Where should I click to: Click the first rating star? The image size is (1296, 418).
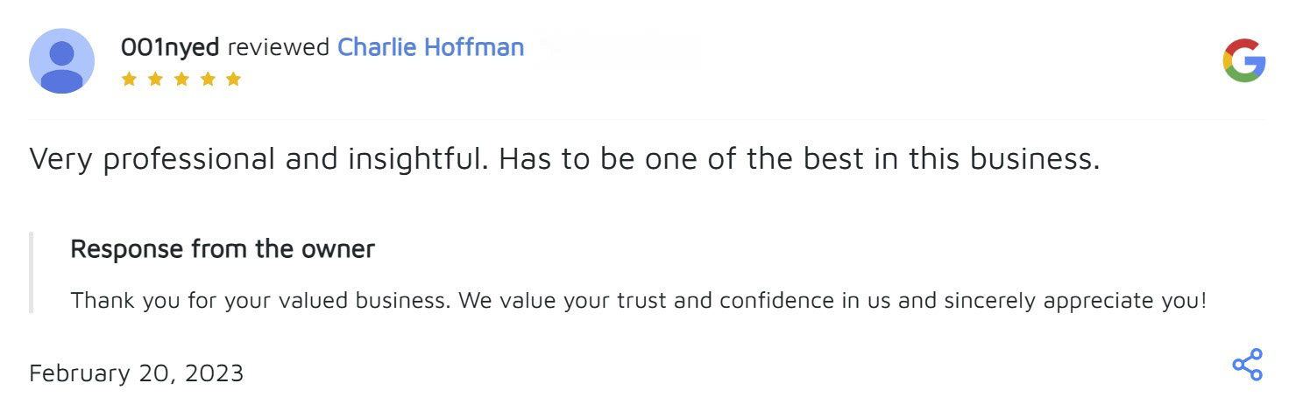[129, 79]
